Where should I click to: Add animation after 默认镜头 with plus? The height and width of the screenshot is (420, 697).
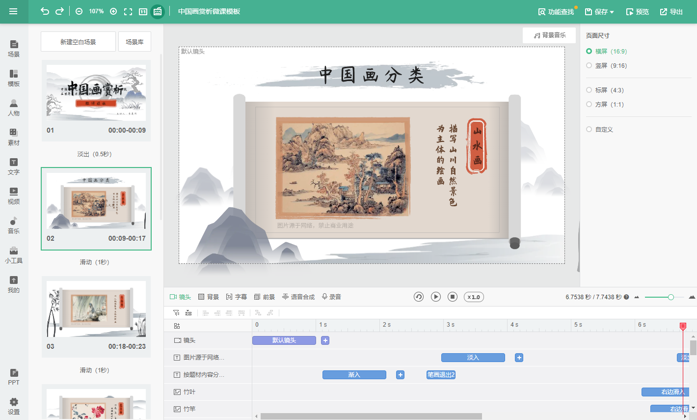325,340
